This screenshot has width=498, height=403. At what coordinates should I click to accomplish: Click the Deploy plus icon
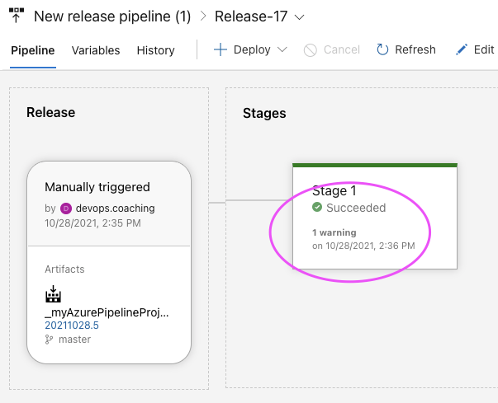(x=221, y=49)
